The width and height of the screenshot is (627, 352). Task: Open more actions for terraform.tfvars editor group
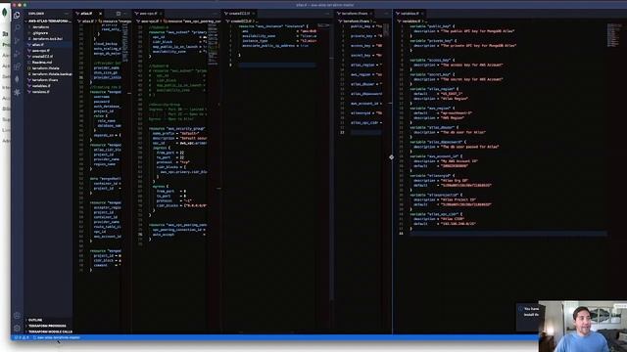point(386,14)
